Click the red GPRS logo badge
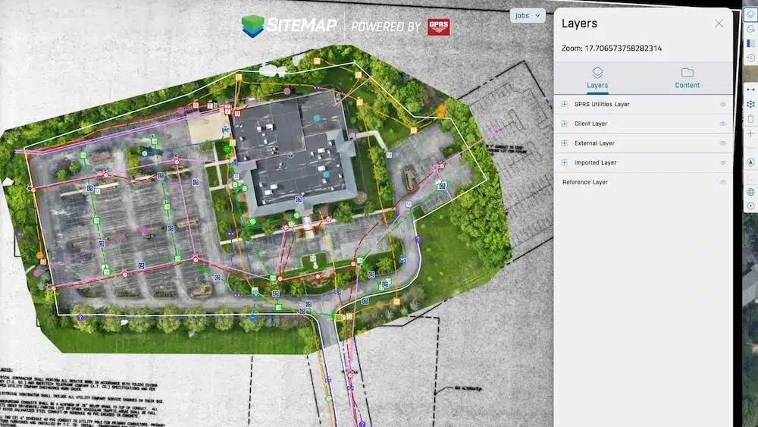 point(438,27)
